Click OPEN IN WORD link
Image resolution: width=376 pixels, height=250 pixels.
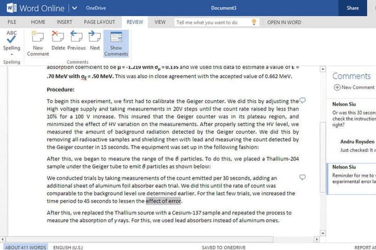[284, 22]
